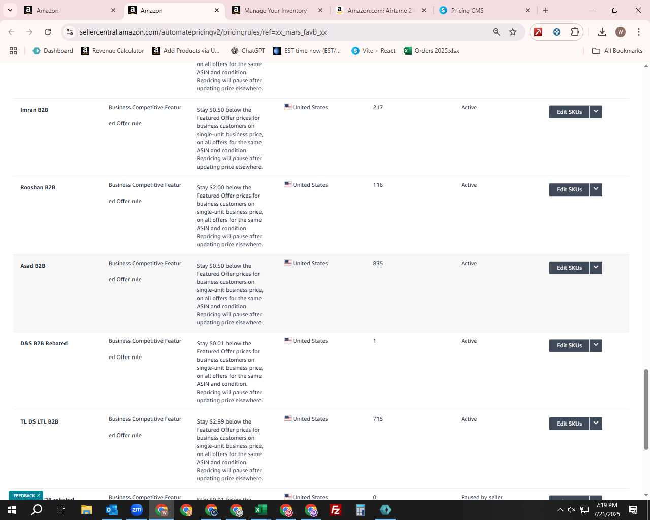The image size is (650, 520).
Task: Expand dropdown next to D&S B2B Rebated Edit SKUs
Action: click(x=596, y=345)
